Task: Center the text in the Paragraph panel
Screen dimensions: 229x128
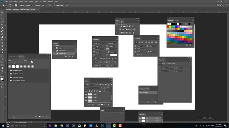Action: (x=139, y=42)
